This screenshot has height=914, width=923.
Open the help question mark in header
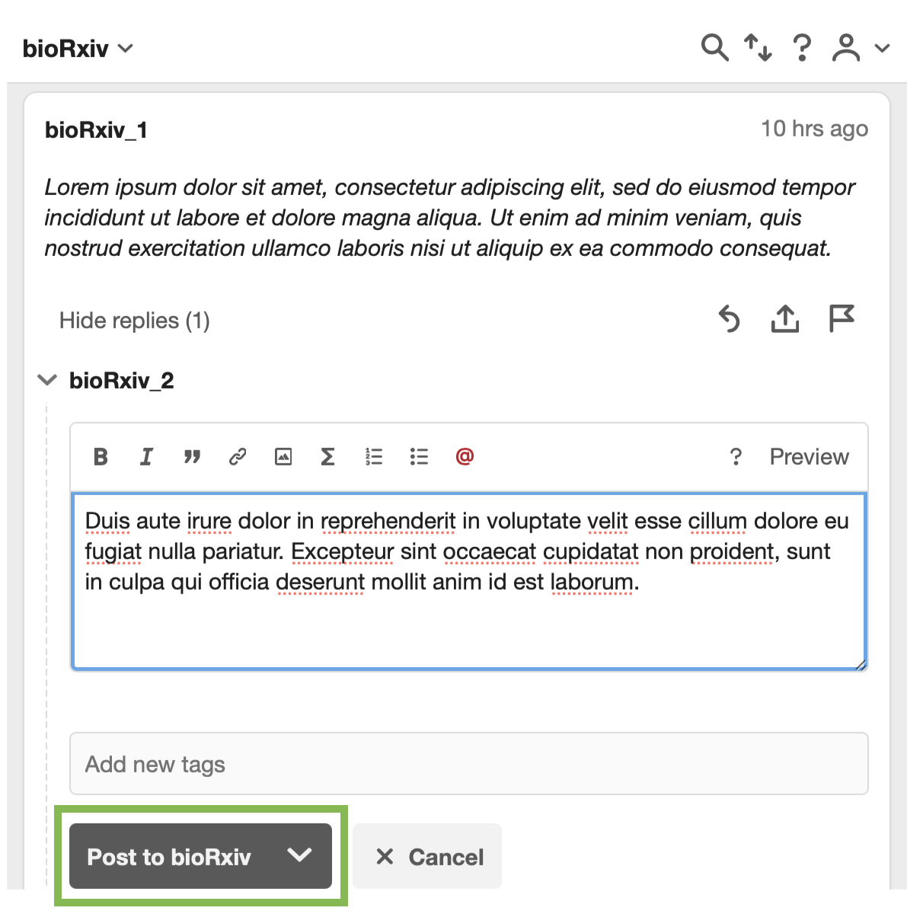click(x=801, y=48)
